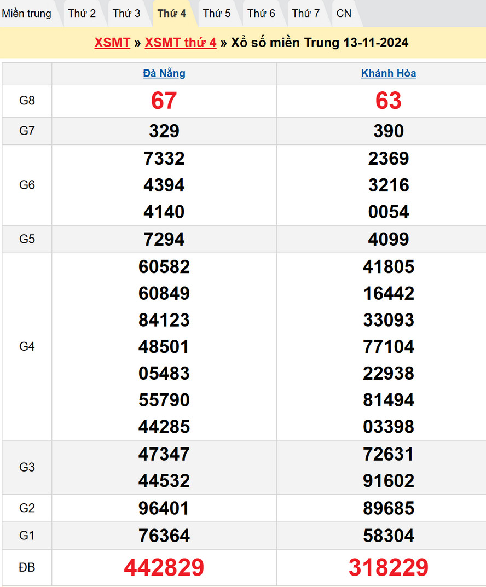This screenshot has height=587, width=486.
Task: Open the XSMT thứ 4 breadcrumb link
Action: [181, 43]
